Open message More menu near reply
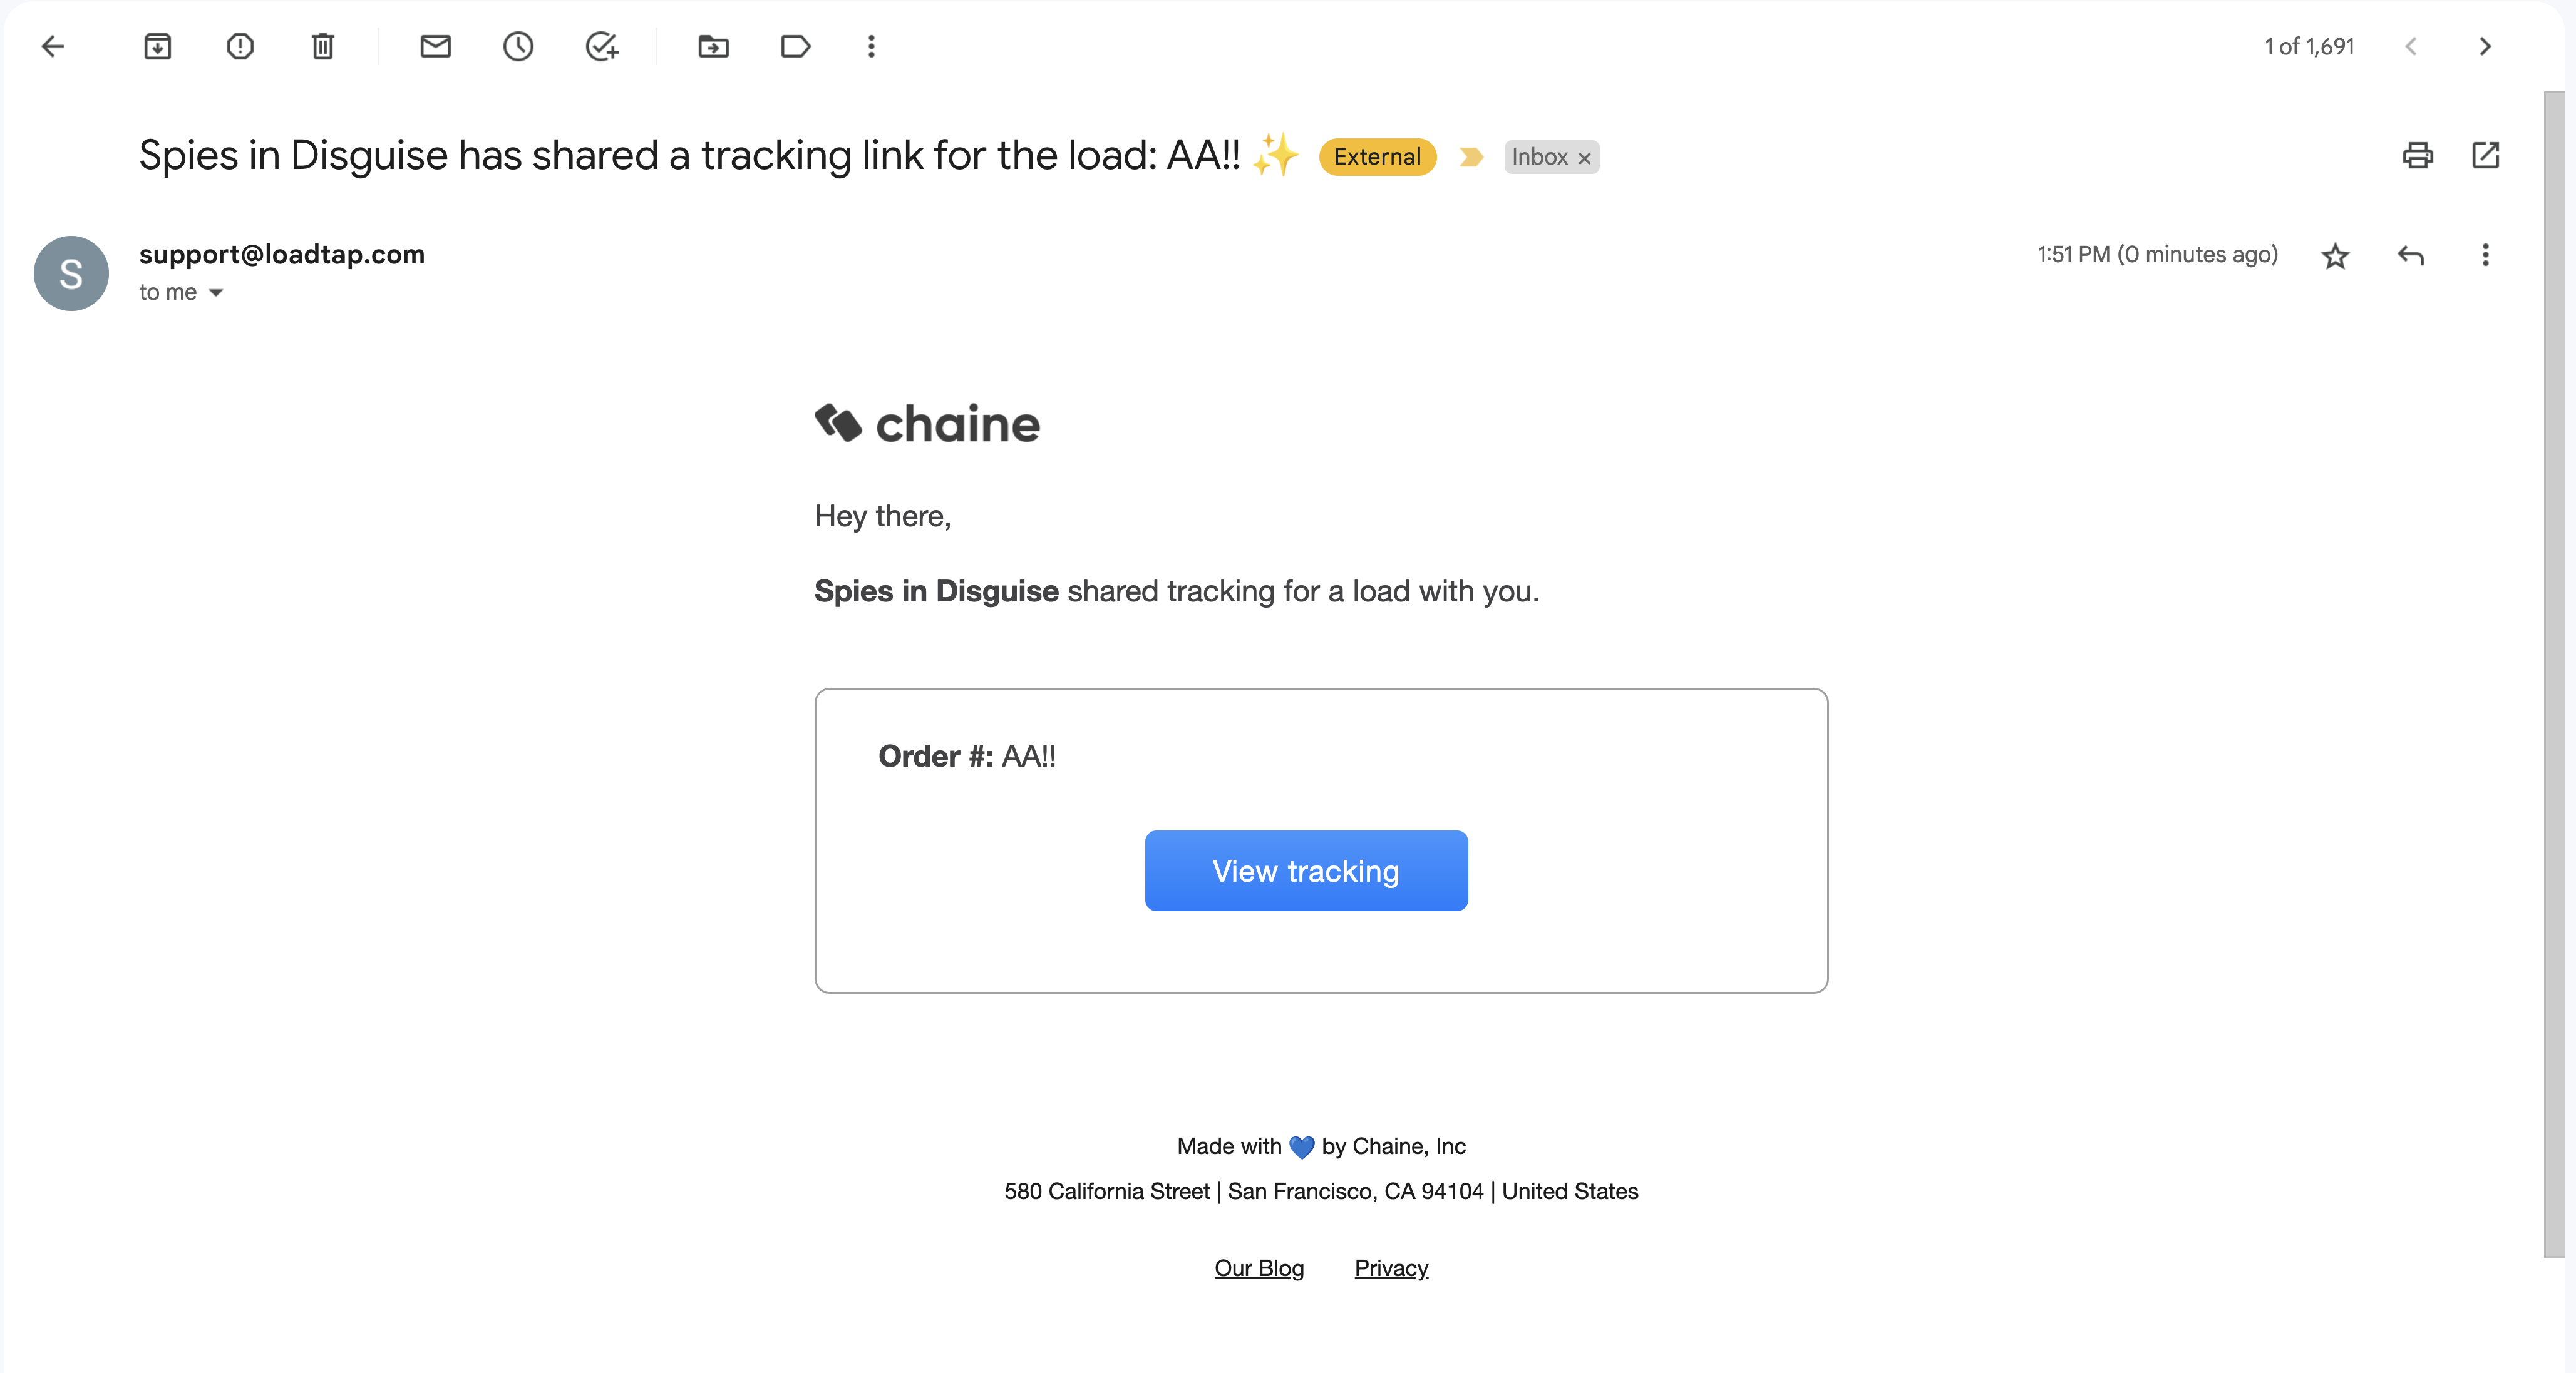Screen dimensions: 2576x1373 (2485, 255)
